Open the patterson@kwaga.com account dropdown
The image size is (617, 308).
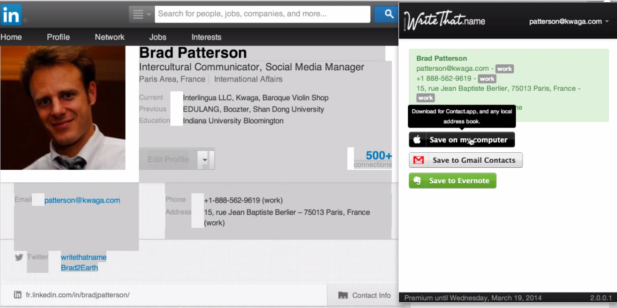click(569, 21)
